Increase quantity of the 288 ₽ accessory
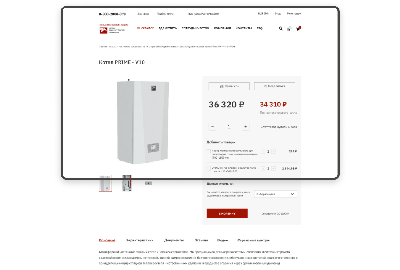Viewport: 400px width, 270px height. 273,151
